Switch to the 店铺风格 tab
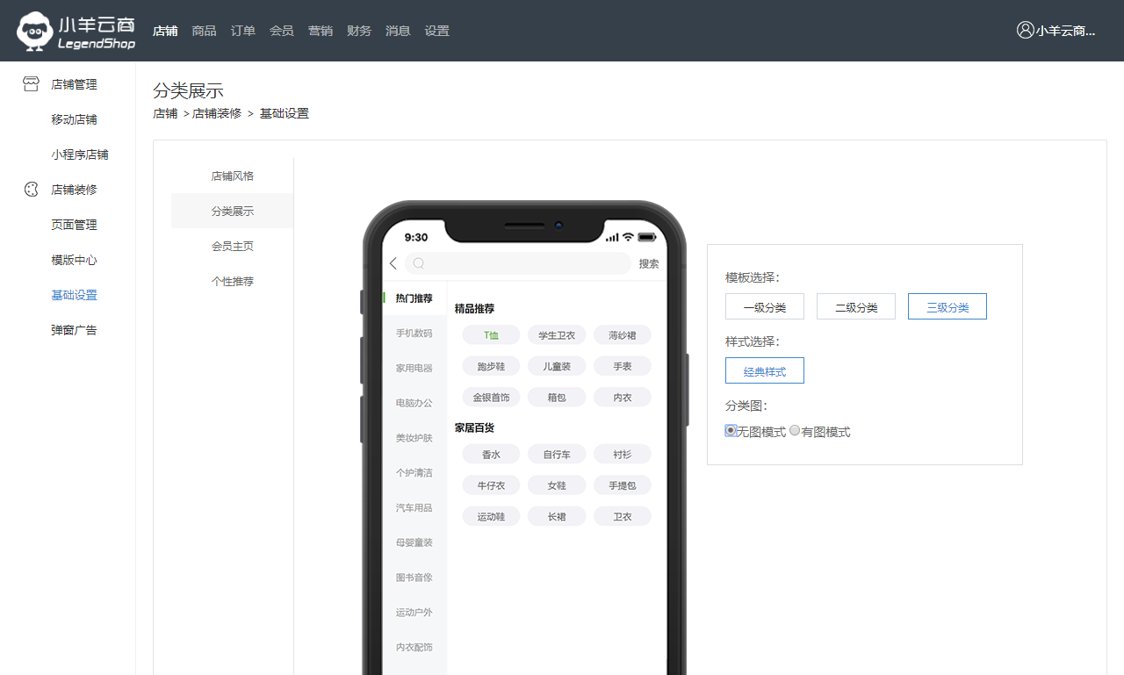The width and height of the screenshot is (1124, 675). pos(232,176)
